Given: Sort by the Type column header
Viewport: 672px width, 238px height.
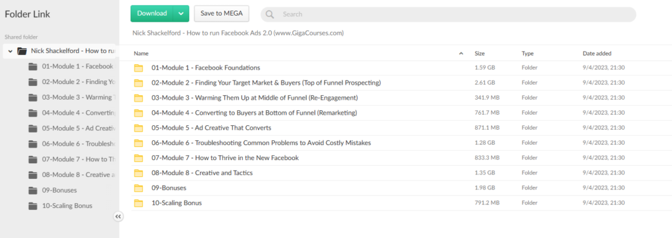Looking at the screenshot, I should (x=527, y=54).
